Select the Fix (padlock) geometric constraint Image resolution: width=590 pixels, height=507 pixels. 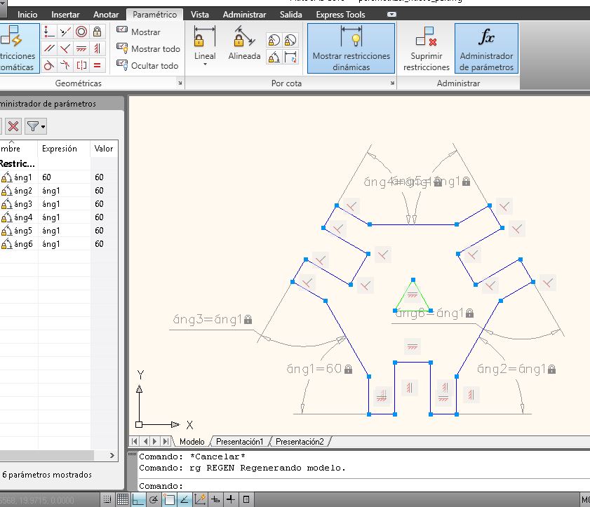tap(97, 32)
